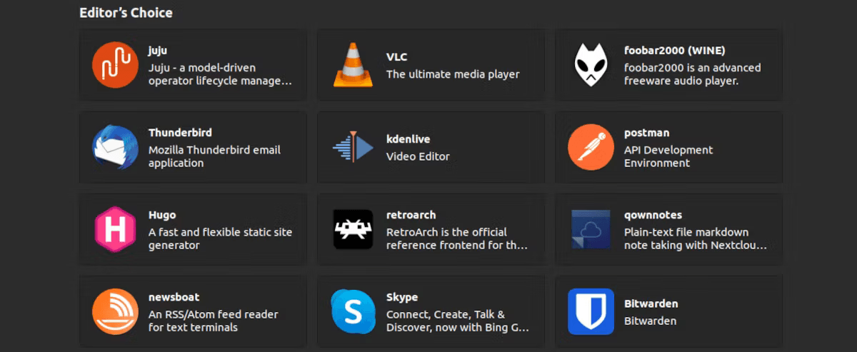Open the VLC app title
Image resolution: width=857 pixels, height=352 pixels.
tap(396, 57)
